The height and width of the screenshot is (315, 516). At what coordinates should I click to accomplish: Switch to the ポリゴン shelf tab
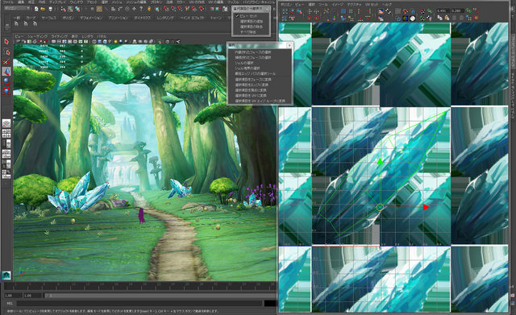click(68, 18)
